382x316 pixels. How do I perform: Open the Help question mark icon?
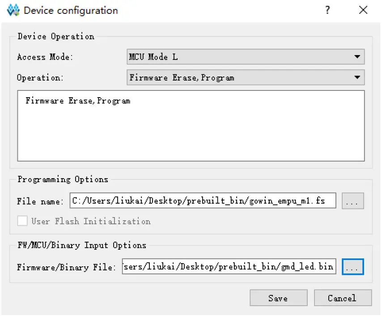[x=327, y=10]
